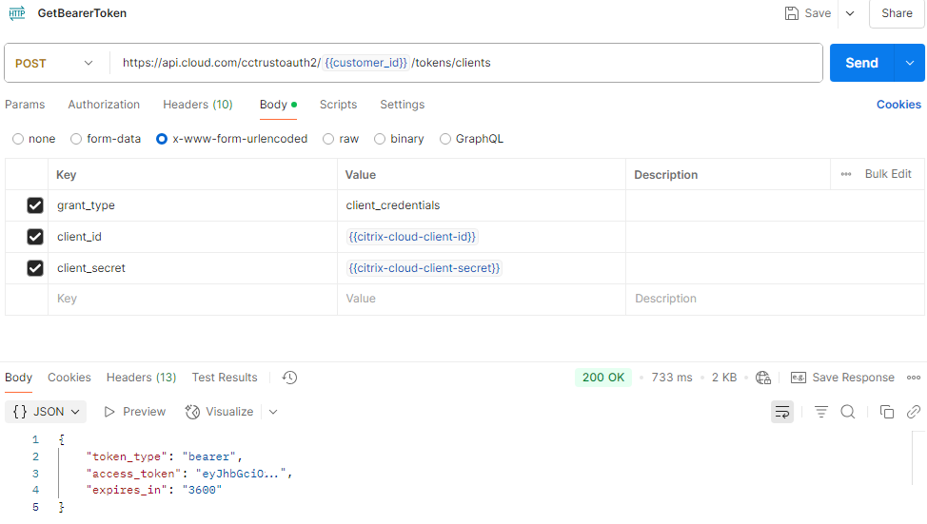Click the link icon in response toolbar

913,412
